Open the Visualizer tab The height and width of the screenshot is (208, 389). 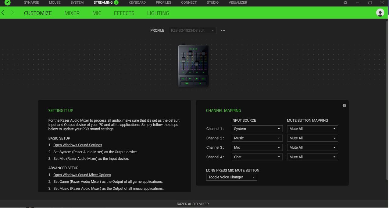[238, 2]
